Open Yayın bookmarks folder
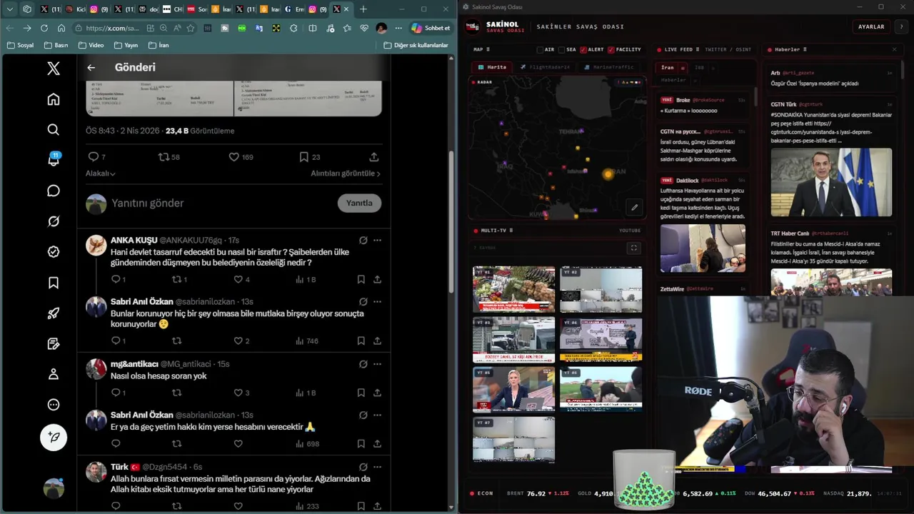 [126, 45]
